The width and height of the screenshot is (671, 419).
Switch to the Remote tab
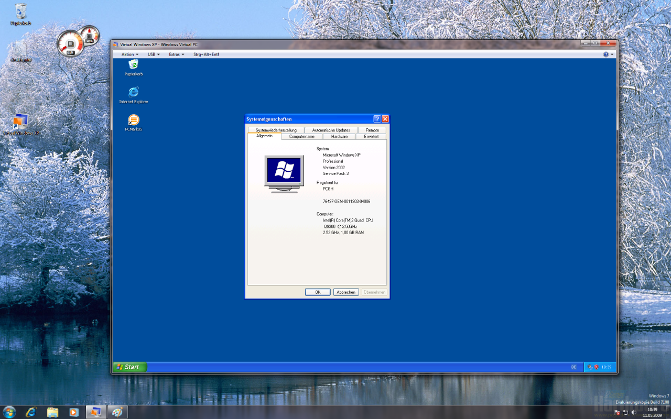[372, 130]
